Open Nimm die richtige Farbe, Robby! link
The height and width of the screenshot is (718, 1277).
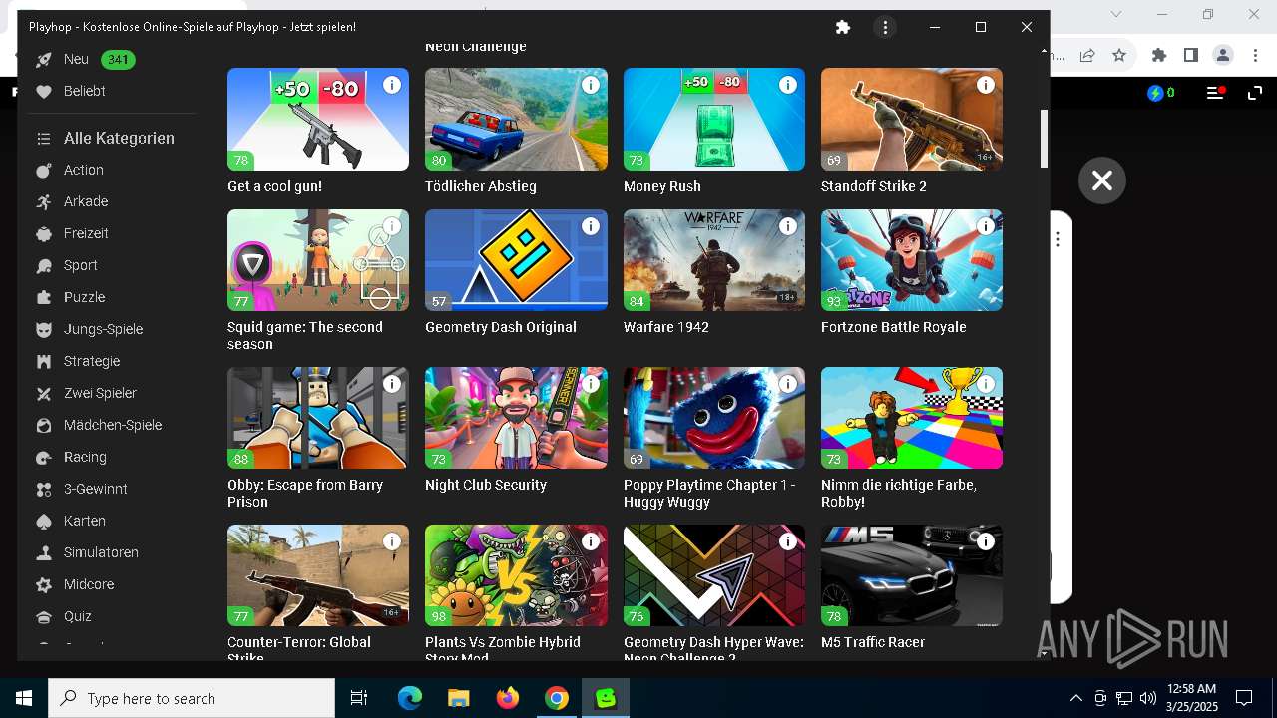(899, 493)
